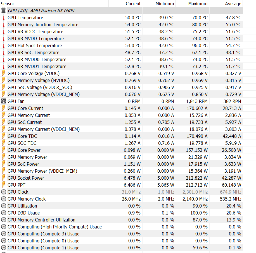Viewport: 256px width, 253px height.
Task: Select the GPU Fan row label
Action: point(16,101)
